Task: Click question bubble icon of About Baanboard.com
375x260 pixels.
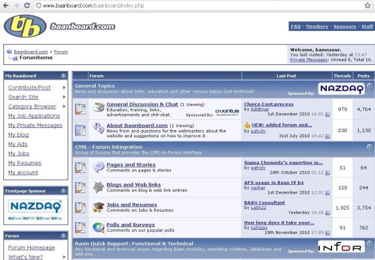Action: (x=98, y=128)
